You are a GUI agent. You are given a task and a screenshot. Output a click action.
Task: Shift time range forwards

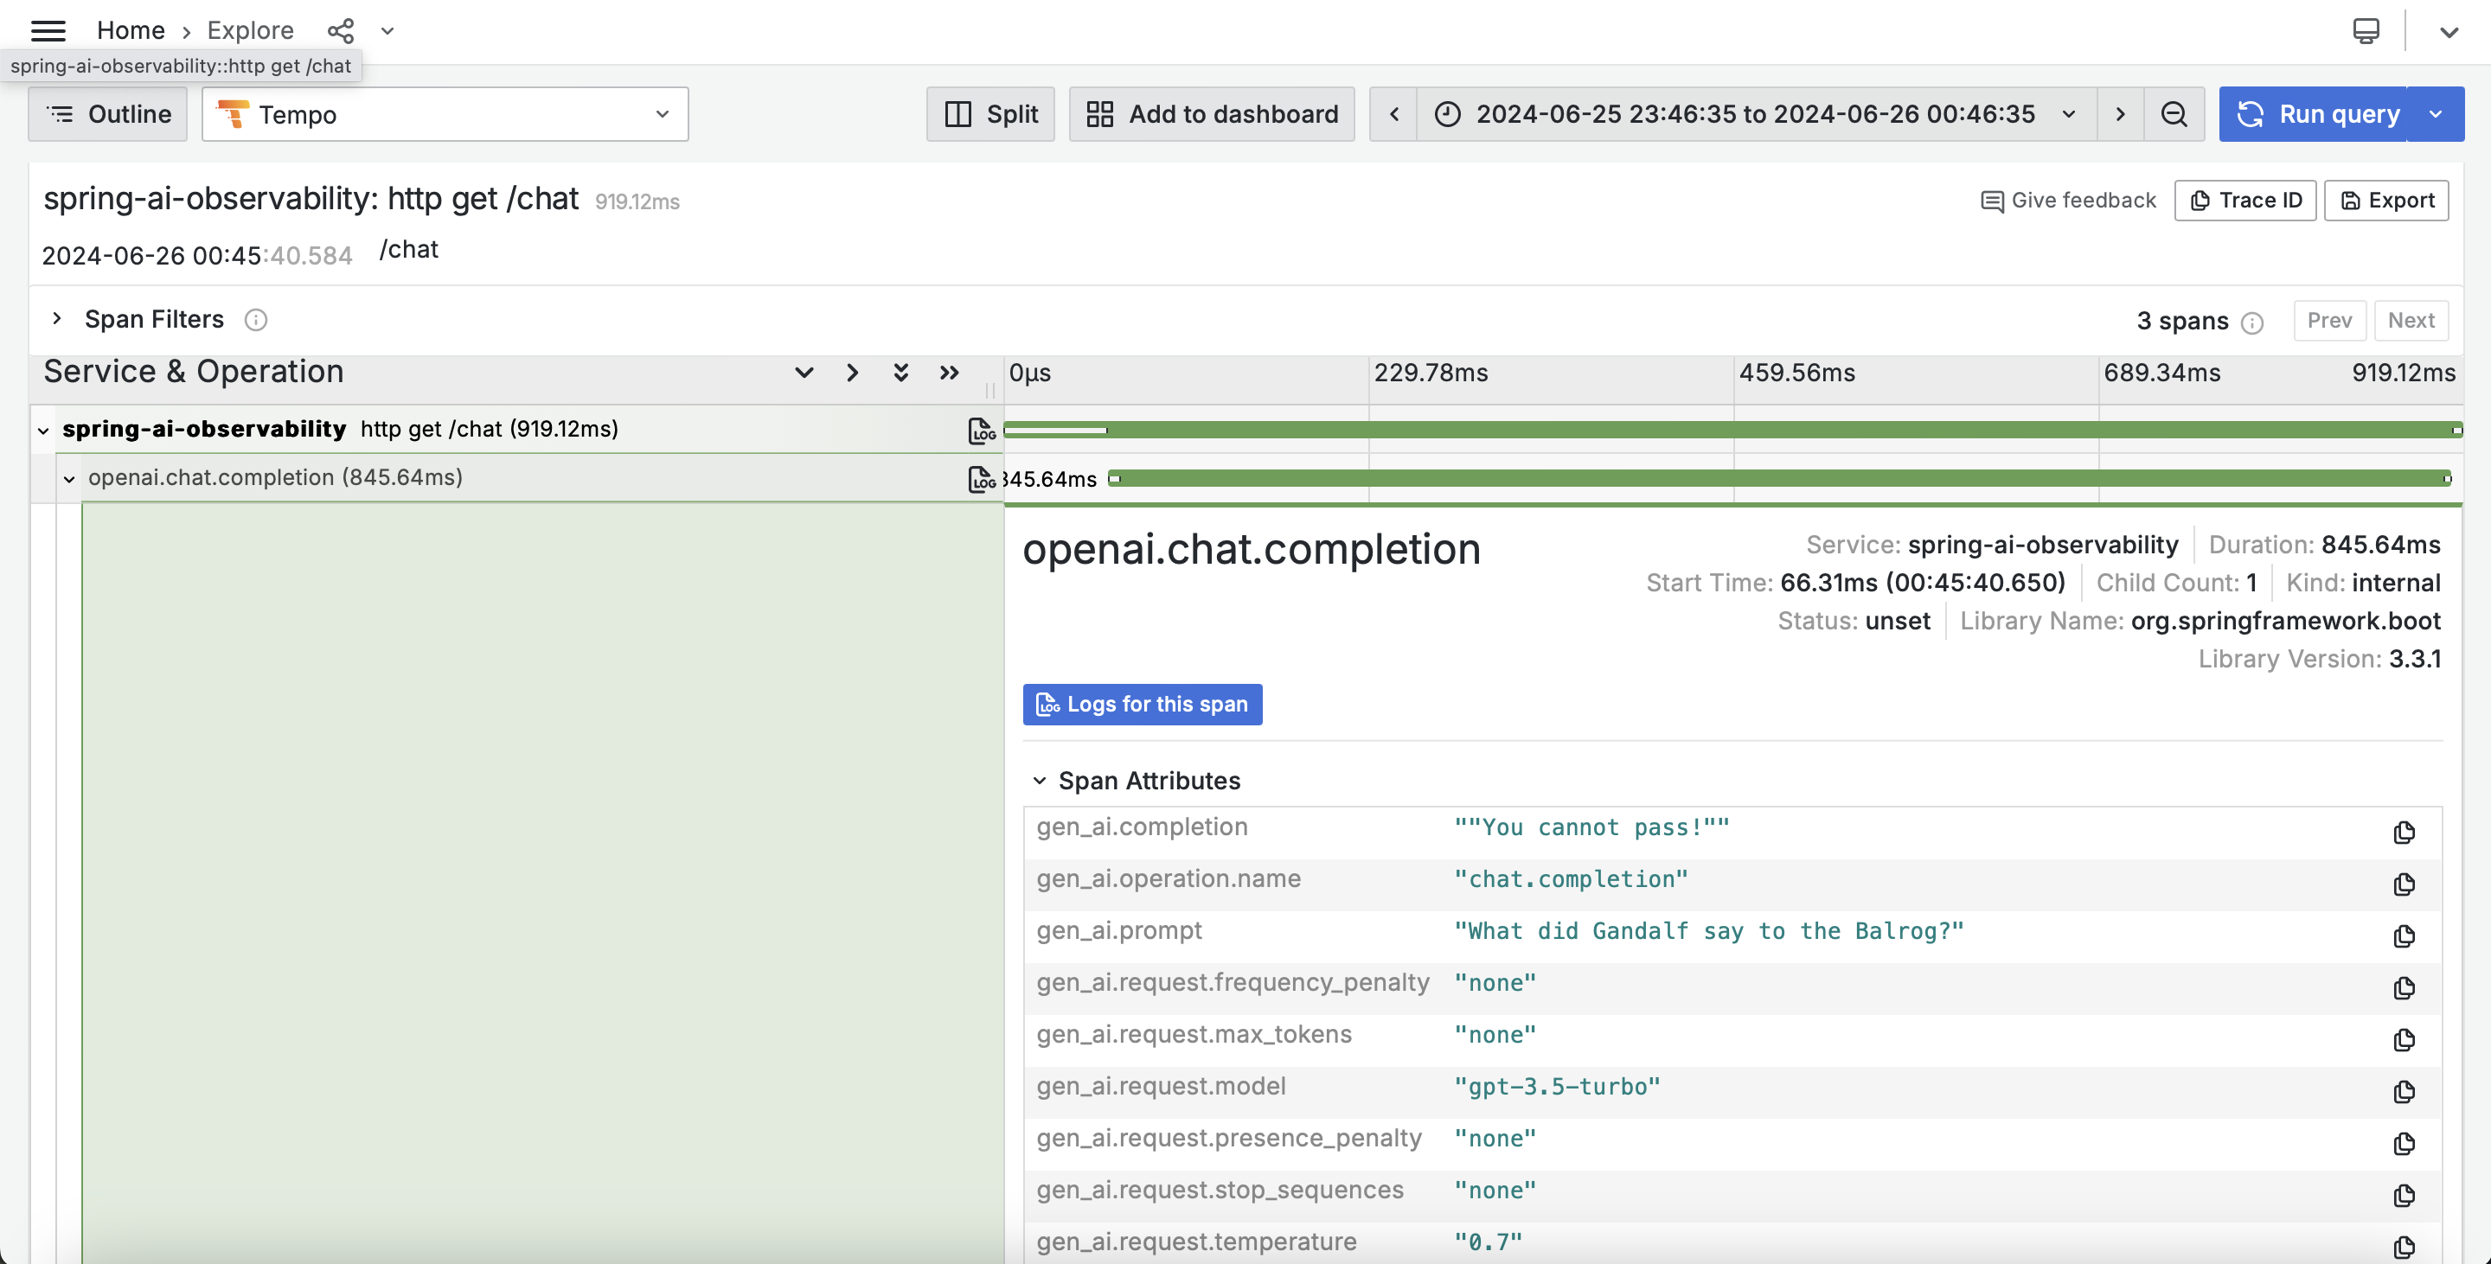(x=2121, y=114)
